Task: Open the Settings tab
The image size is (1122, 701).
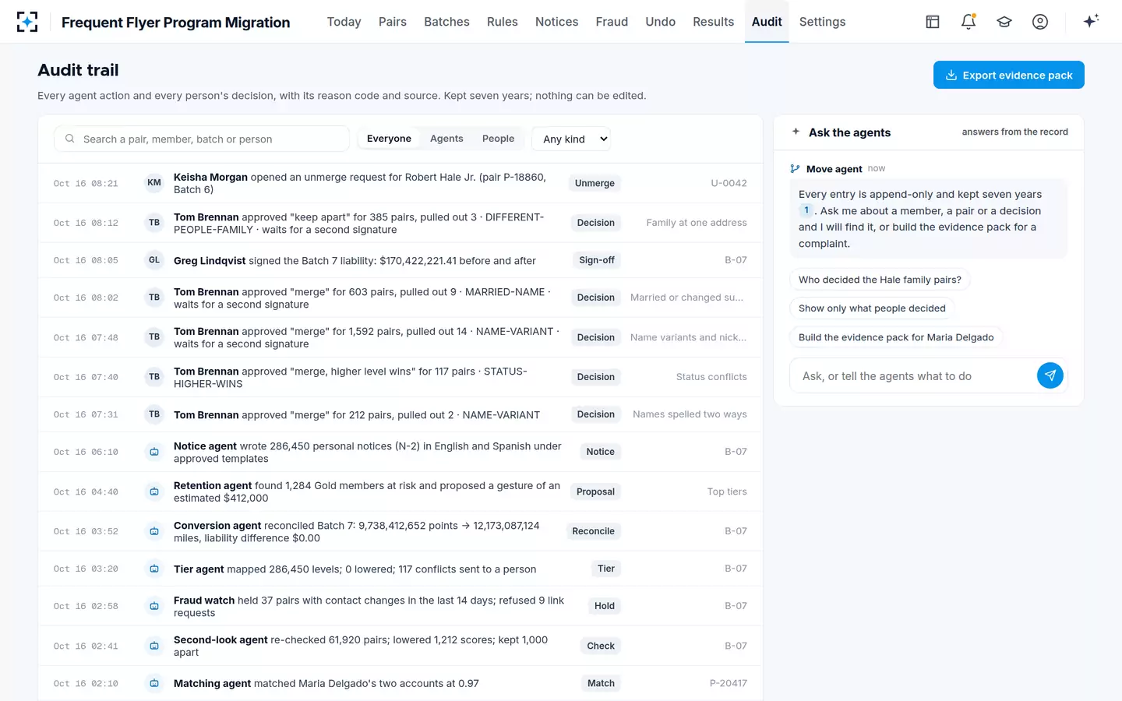Action: tap(822, 22)
